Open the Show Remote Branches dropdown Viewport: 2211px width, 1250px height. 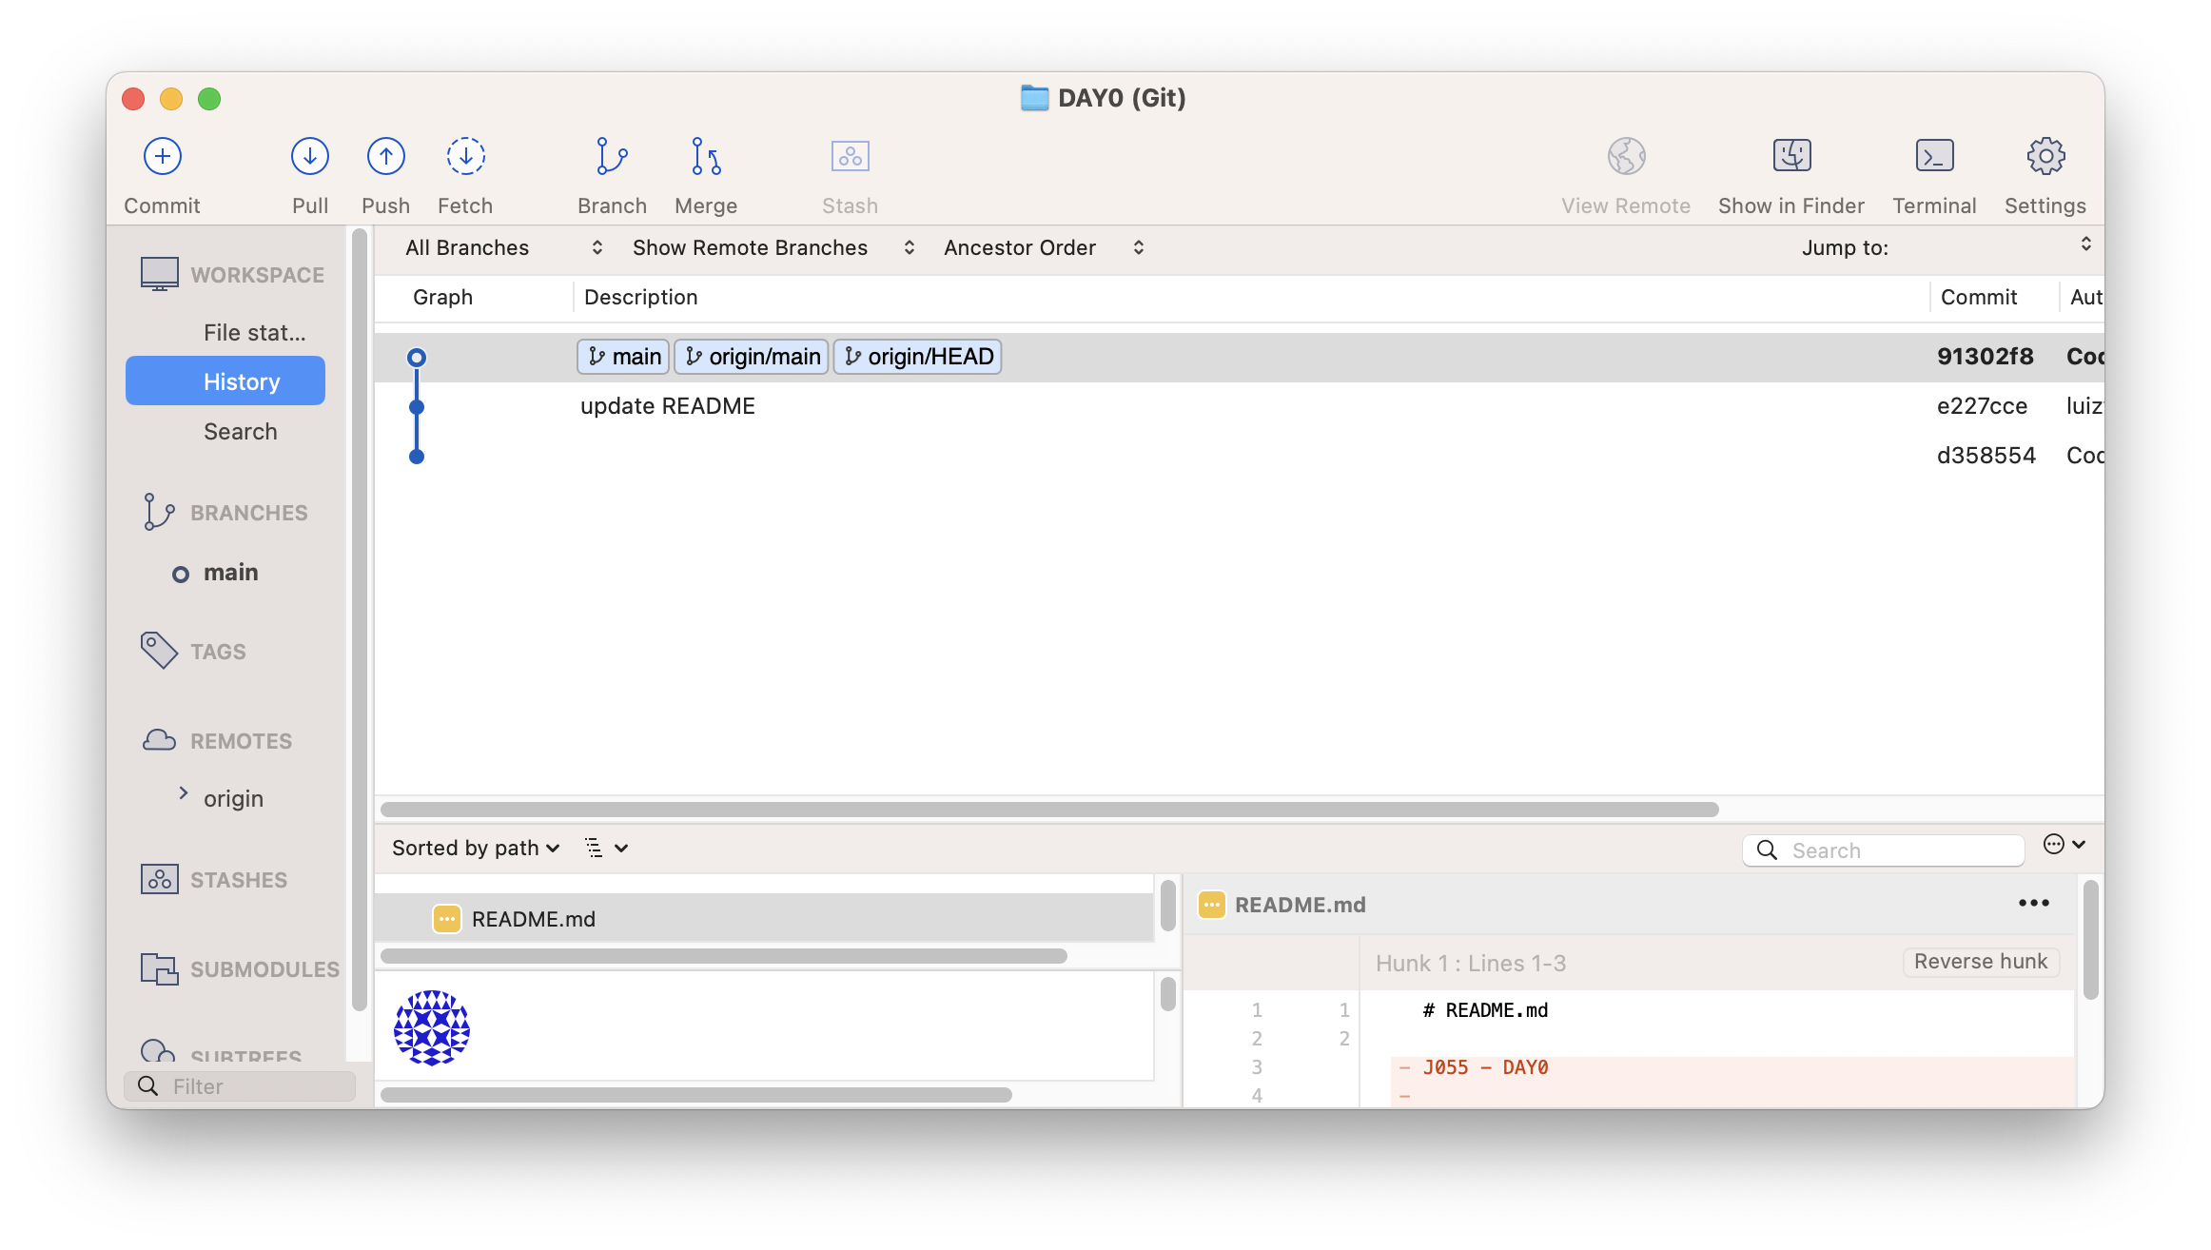click(773, 248)
